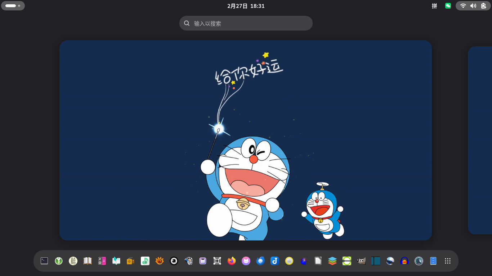Show all applications grid

pyautogui.click(x=448, y=261)
